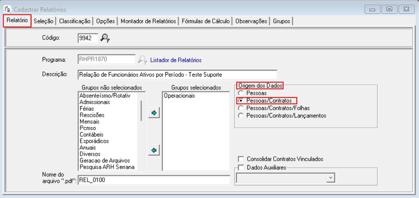Click the window icon in title bar
This screenshot has width=419, height=198.
7,9
